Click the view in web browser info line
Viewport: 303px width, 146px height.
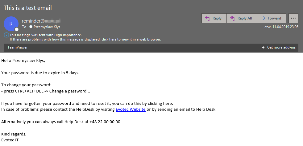pyautogui.click(x=85, y=39)
